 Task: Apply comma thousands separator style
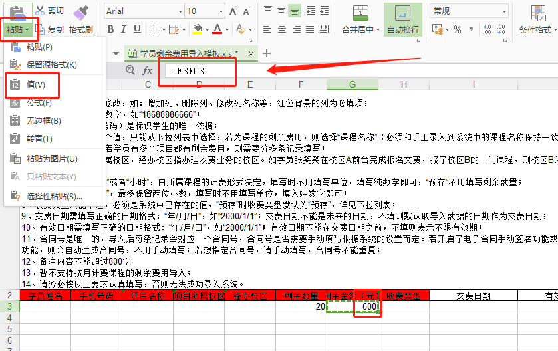(471, 29)
